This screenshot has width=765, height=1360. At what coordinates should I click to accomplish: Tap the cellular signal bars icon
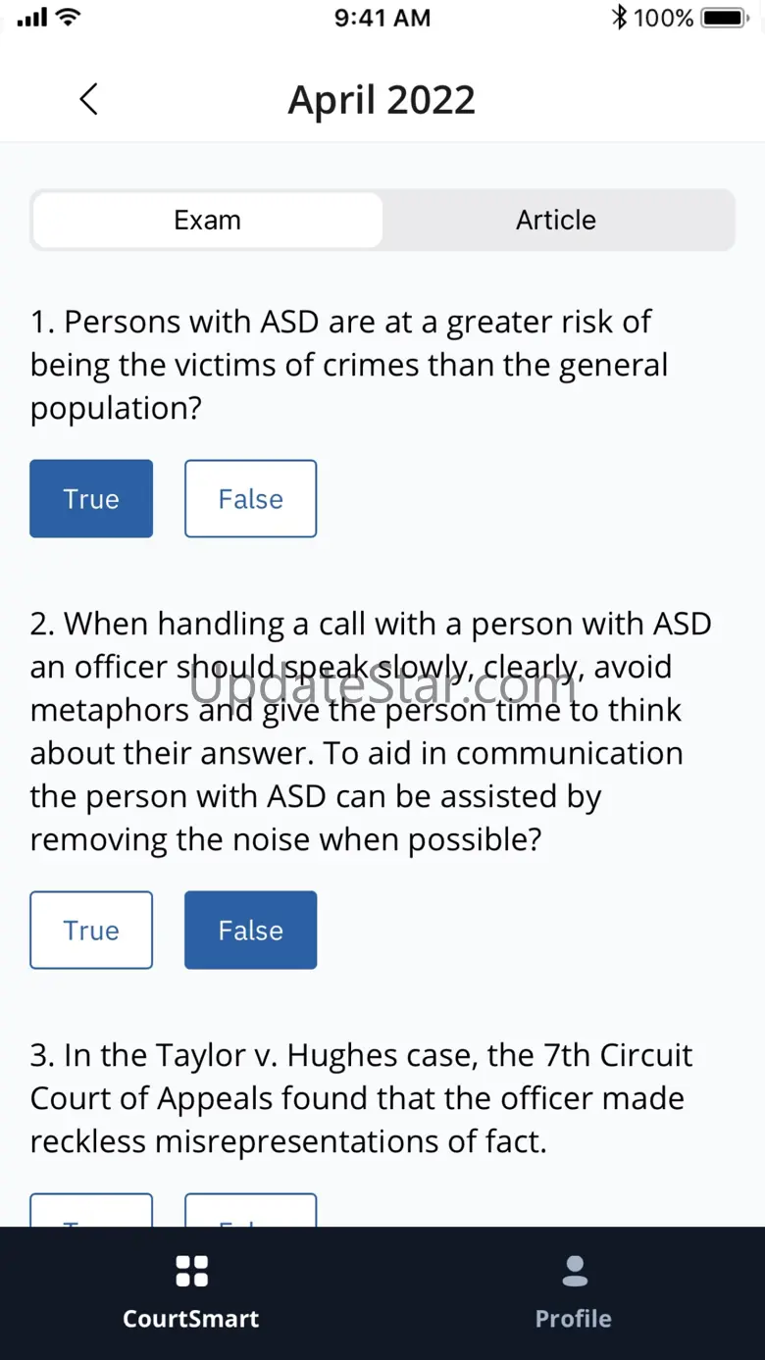pos(32,18)
